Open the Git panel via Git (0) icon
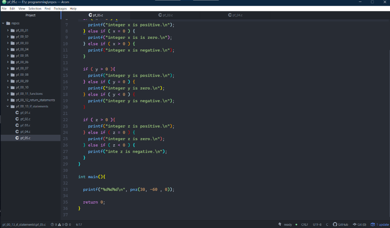390x228 pixels. 360,225
